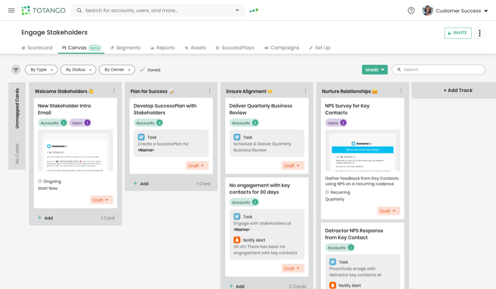
Task: Click Accounts 4 badge on Develop SuccessPlan card
Action: coord(148,122)
